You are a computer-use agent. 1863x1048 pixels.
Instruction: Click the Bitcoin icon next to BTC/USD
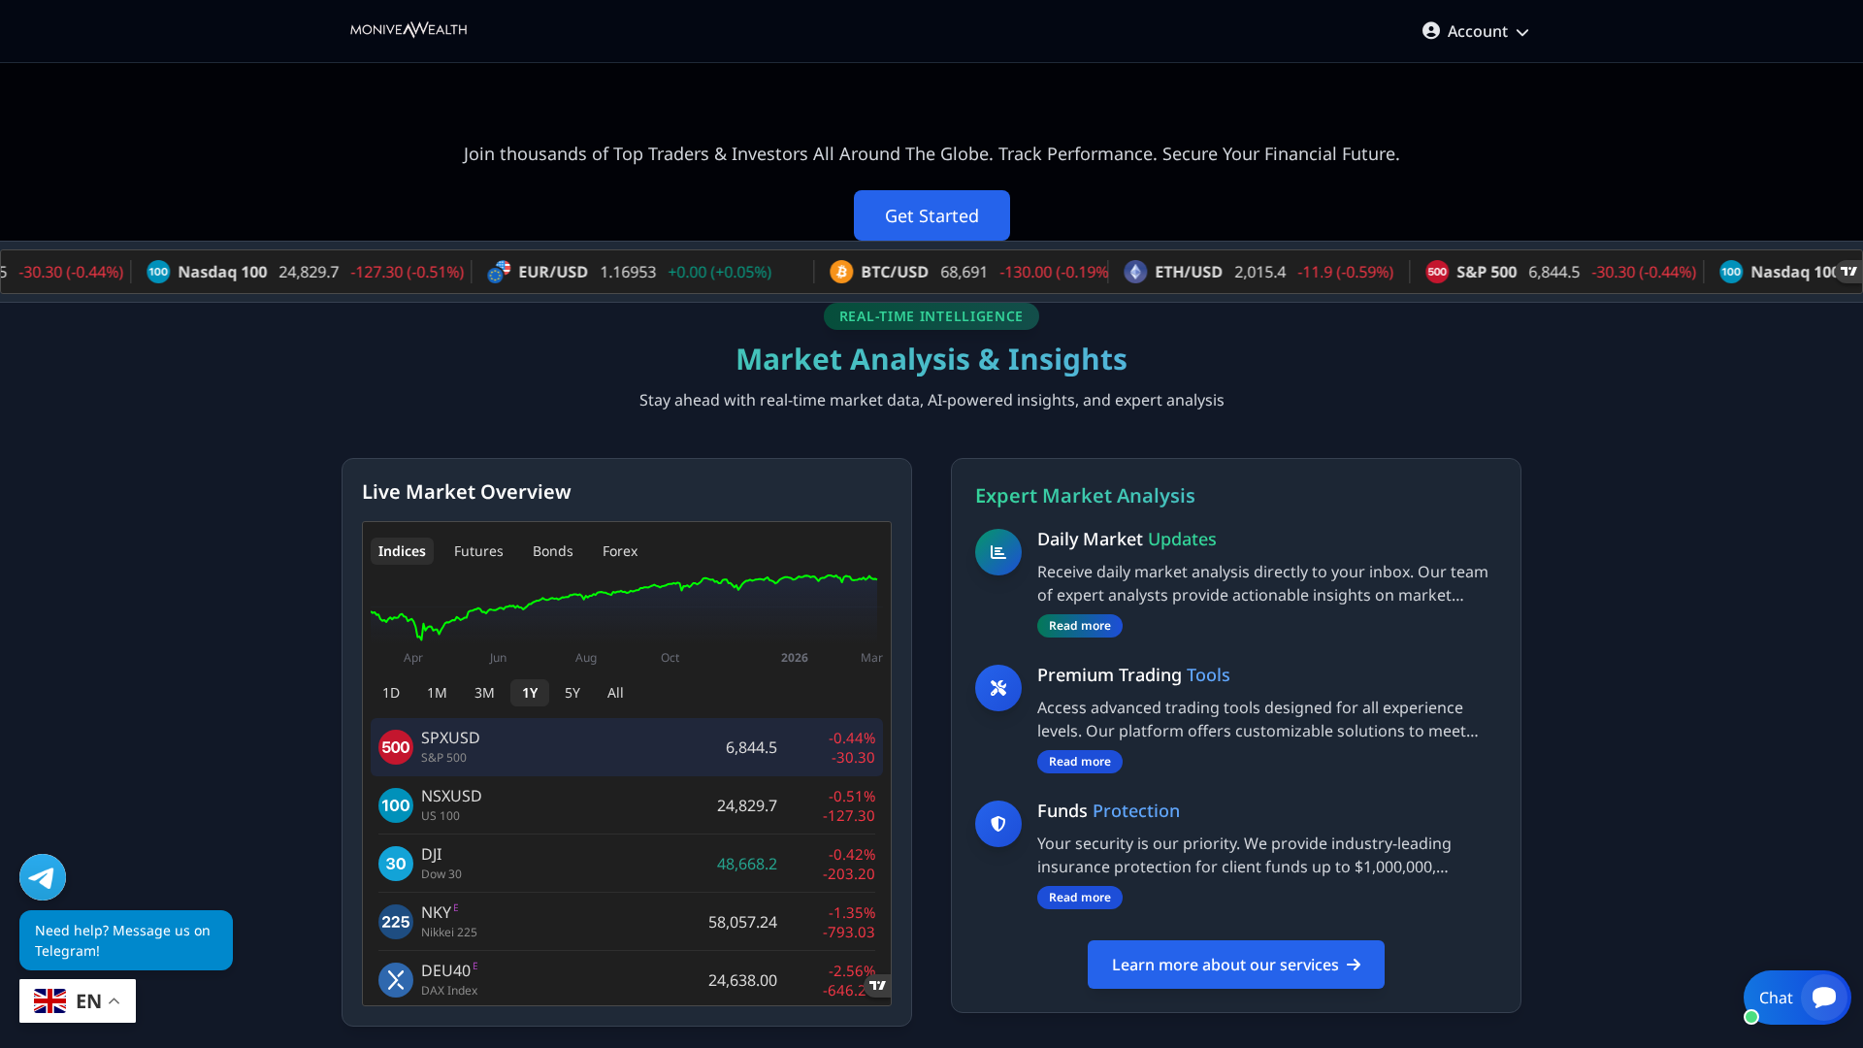pyautogui.click(x=840, y=272)
